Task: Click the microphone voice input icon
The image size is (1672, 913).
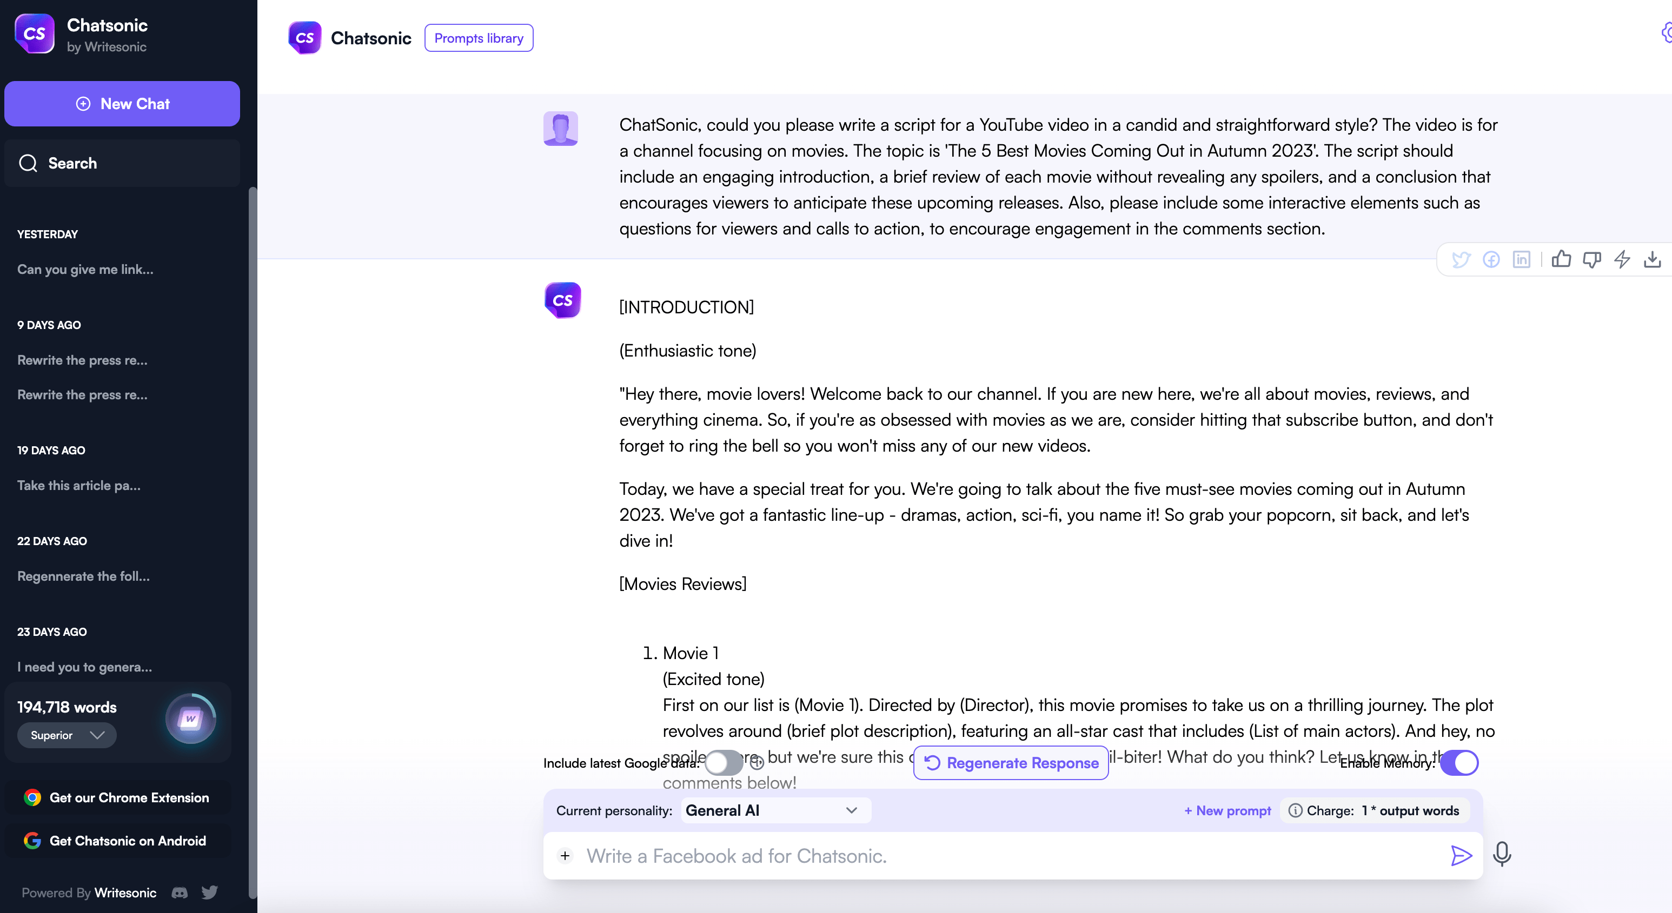Action: [1502, 854]
